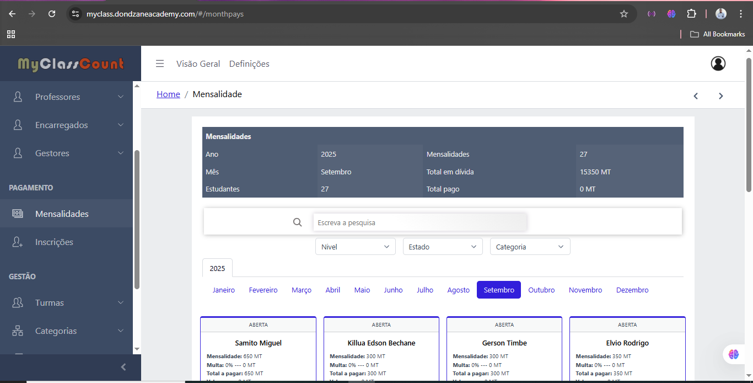This screenshot has width=753, height=383.
Task: Open the user profile avatar icon
Action: 718,63
